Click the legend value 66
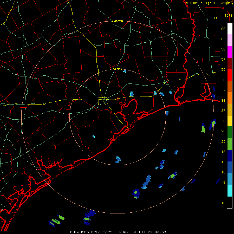Viewport: 234px width, 234px height. click(x=223, y=29)
